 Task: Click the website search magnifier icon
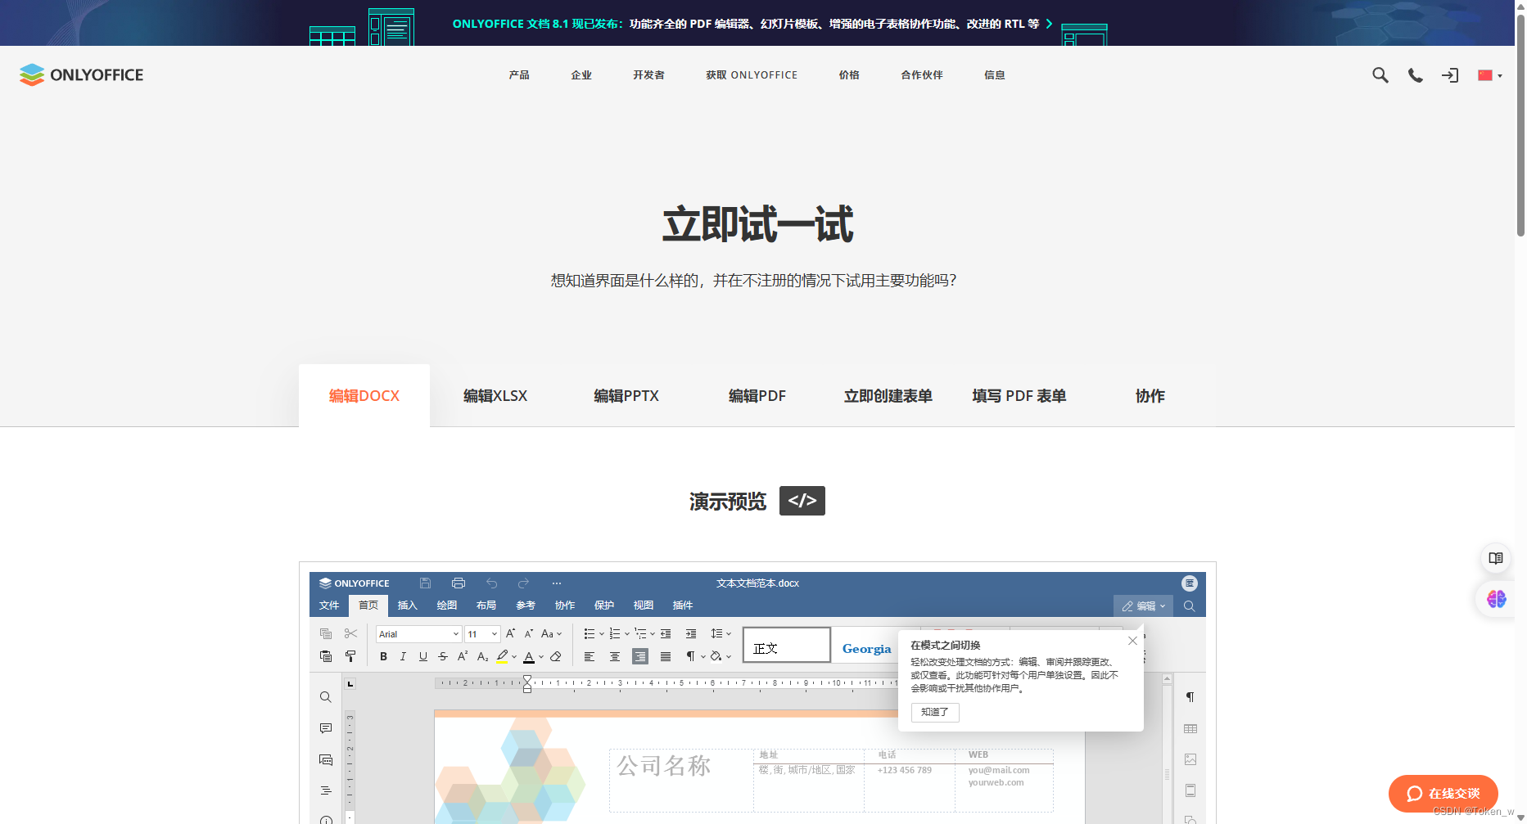click(x=1380, y=75)
